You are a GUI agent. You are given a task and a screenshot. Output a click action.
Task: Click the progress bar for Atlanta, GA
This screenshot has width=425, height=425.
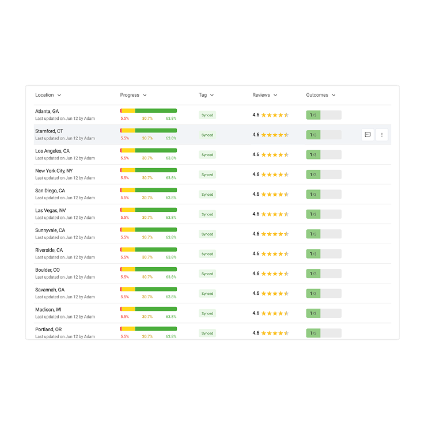149,111
